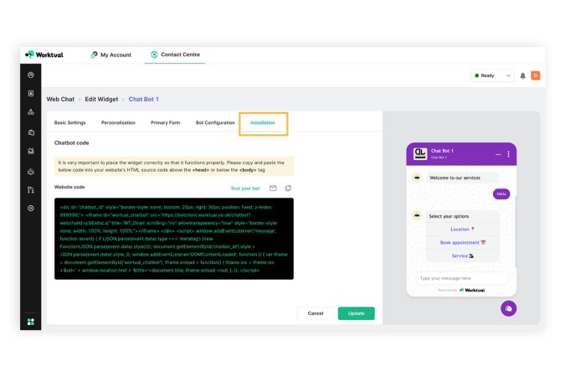
Task: Click the notification bell icon
Action: click(522, 75)
